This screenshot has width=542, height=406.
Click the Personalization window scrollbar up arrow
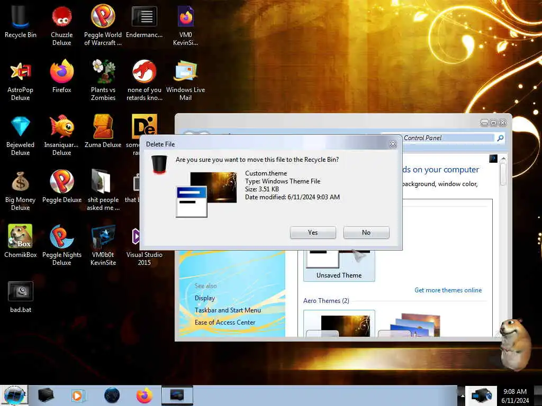pyautogui.click(x=503, y=159)
